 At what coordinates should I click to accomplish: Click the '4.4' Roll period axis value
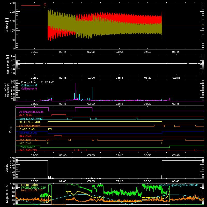pyautogui.click(x=13, y=56)
